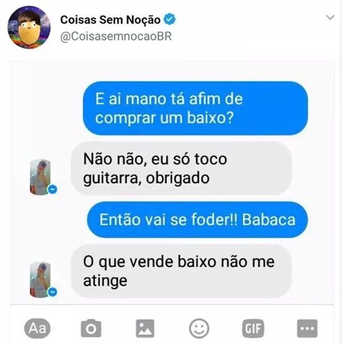Open the GIF picker button
Image resolution: width=344 pixels, height=344 pixels.
pyautogui.click(x=253, y=329)
